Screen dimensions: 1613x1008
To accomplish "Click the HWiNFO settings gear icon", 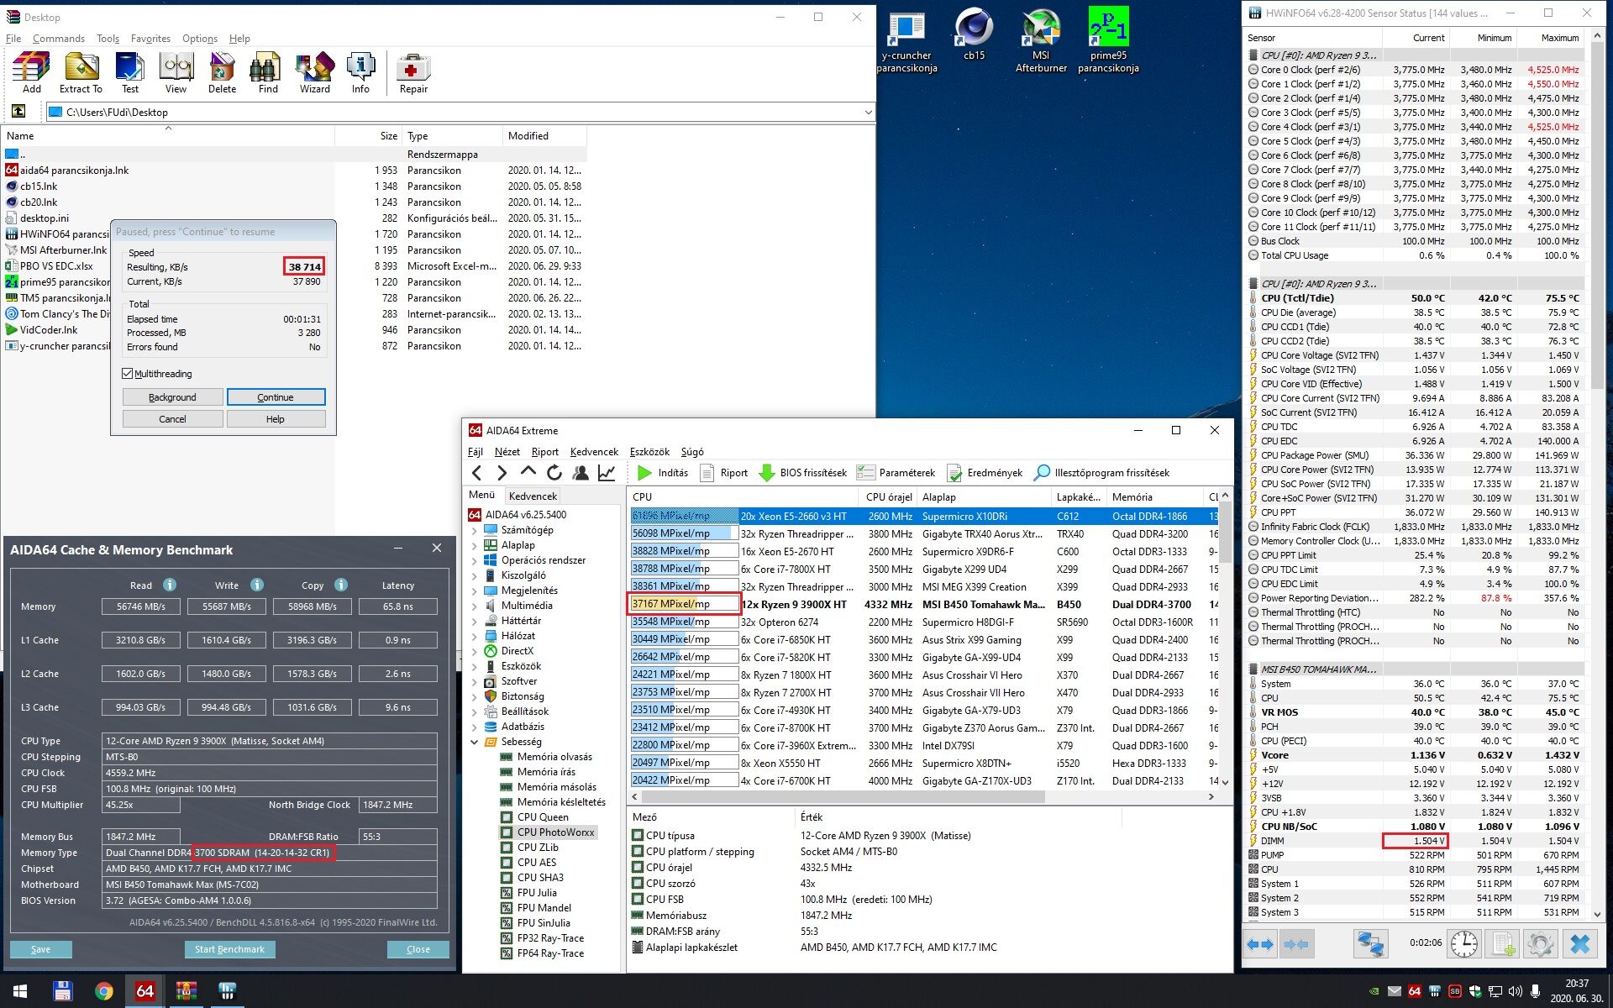I will 1541,943.
